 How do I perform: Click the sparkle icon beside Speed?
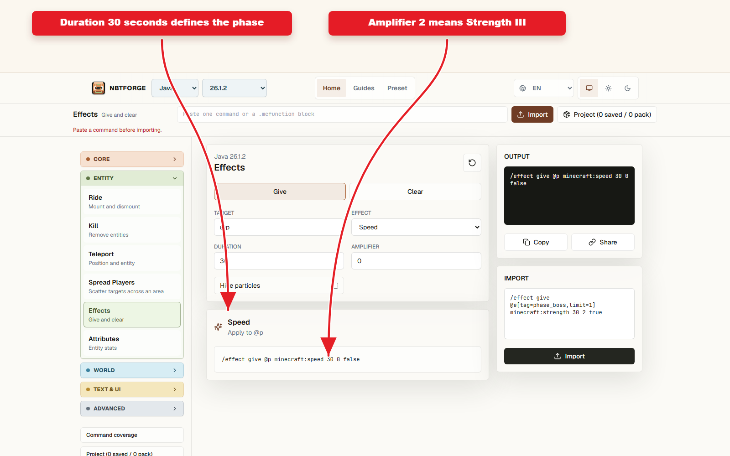coord(218,327)
